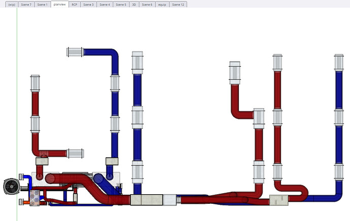Switch to the RCP tab

pyautogui.click(x=75, y=5)
